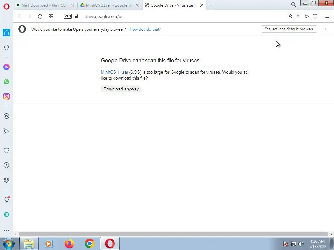This screenshot has height=250, width=334.
Task: Click the edit icon in the address bar
Action: point(290,16)
